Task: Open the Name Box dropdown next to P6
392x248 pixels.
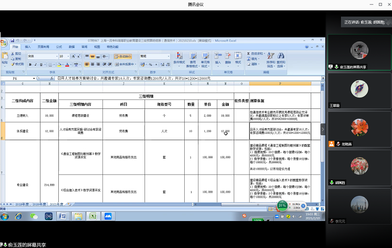Action: coord(34,78)
